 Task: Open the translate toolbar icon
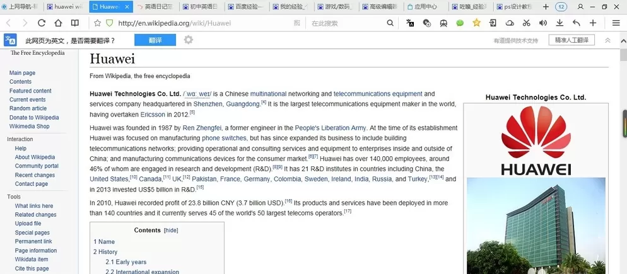410,23
